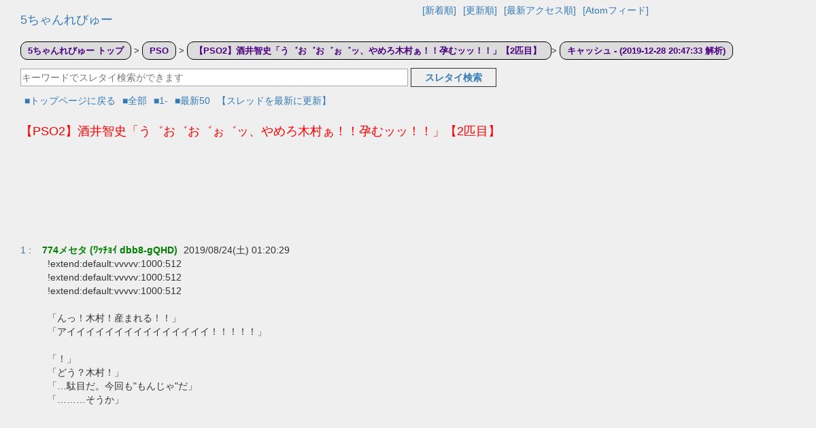Viewport: 816px width, 428px height.
Task: Show the 最新50 posts
Action: pyautogui.click(x=192, y=101)
